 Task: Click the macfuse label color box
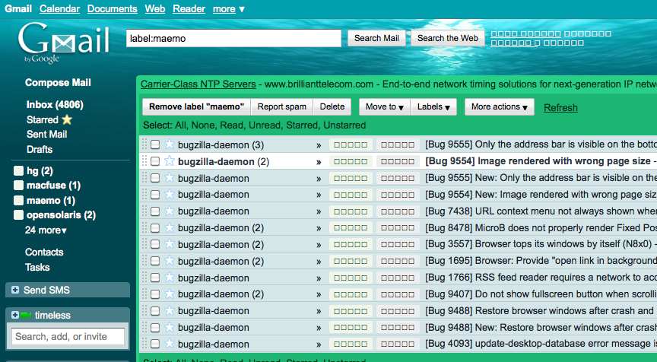18,186
